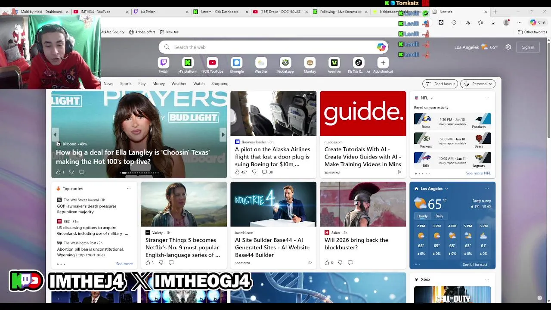Open comments on Stranger Things article
Image resolution: width=551 pixels, height=310 pixels.
pos(171,263)
